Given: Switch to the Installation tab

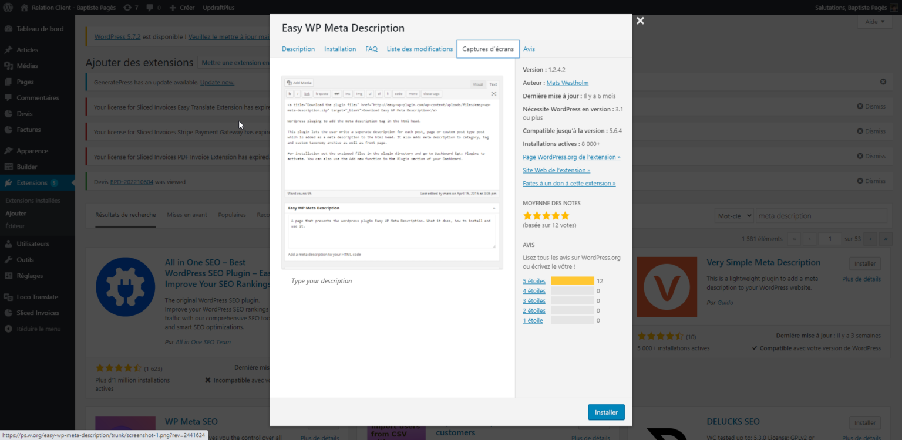Looking at the screenshot, I should [340, 49].
